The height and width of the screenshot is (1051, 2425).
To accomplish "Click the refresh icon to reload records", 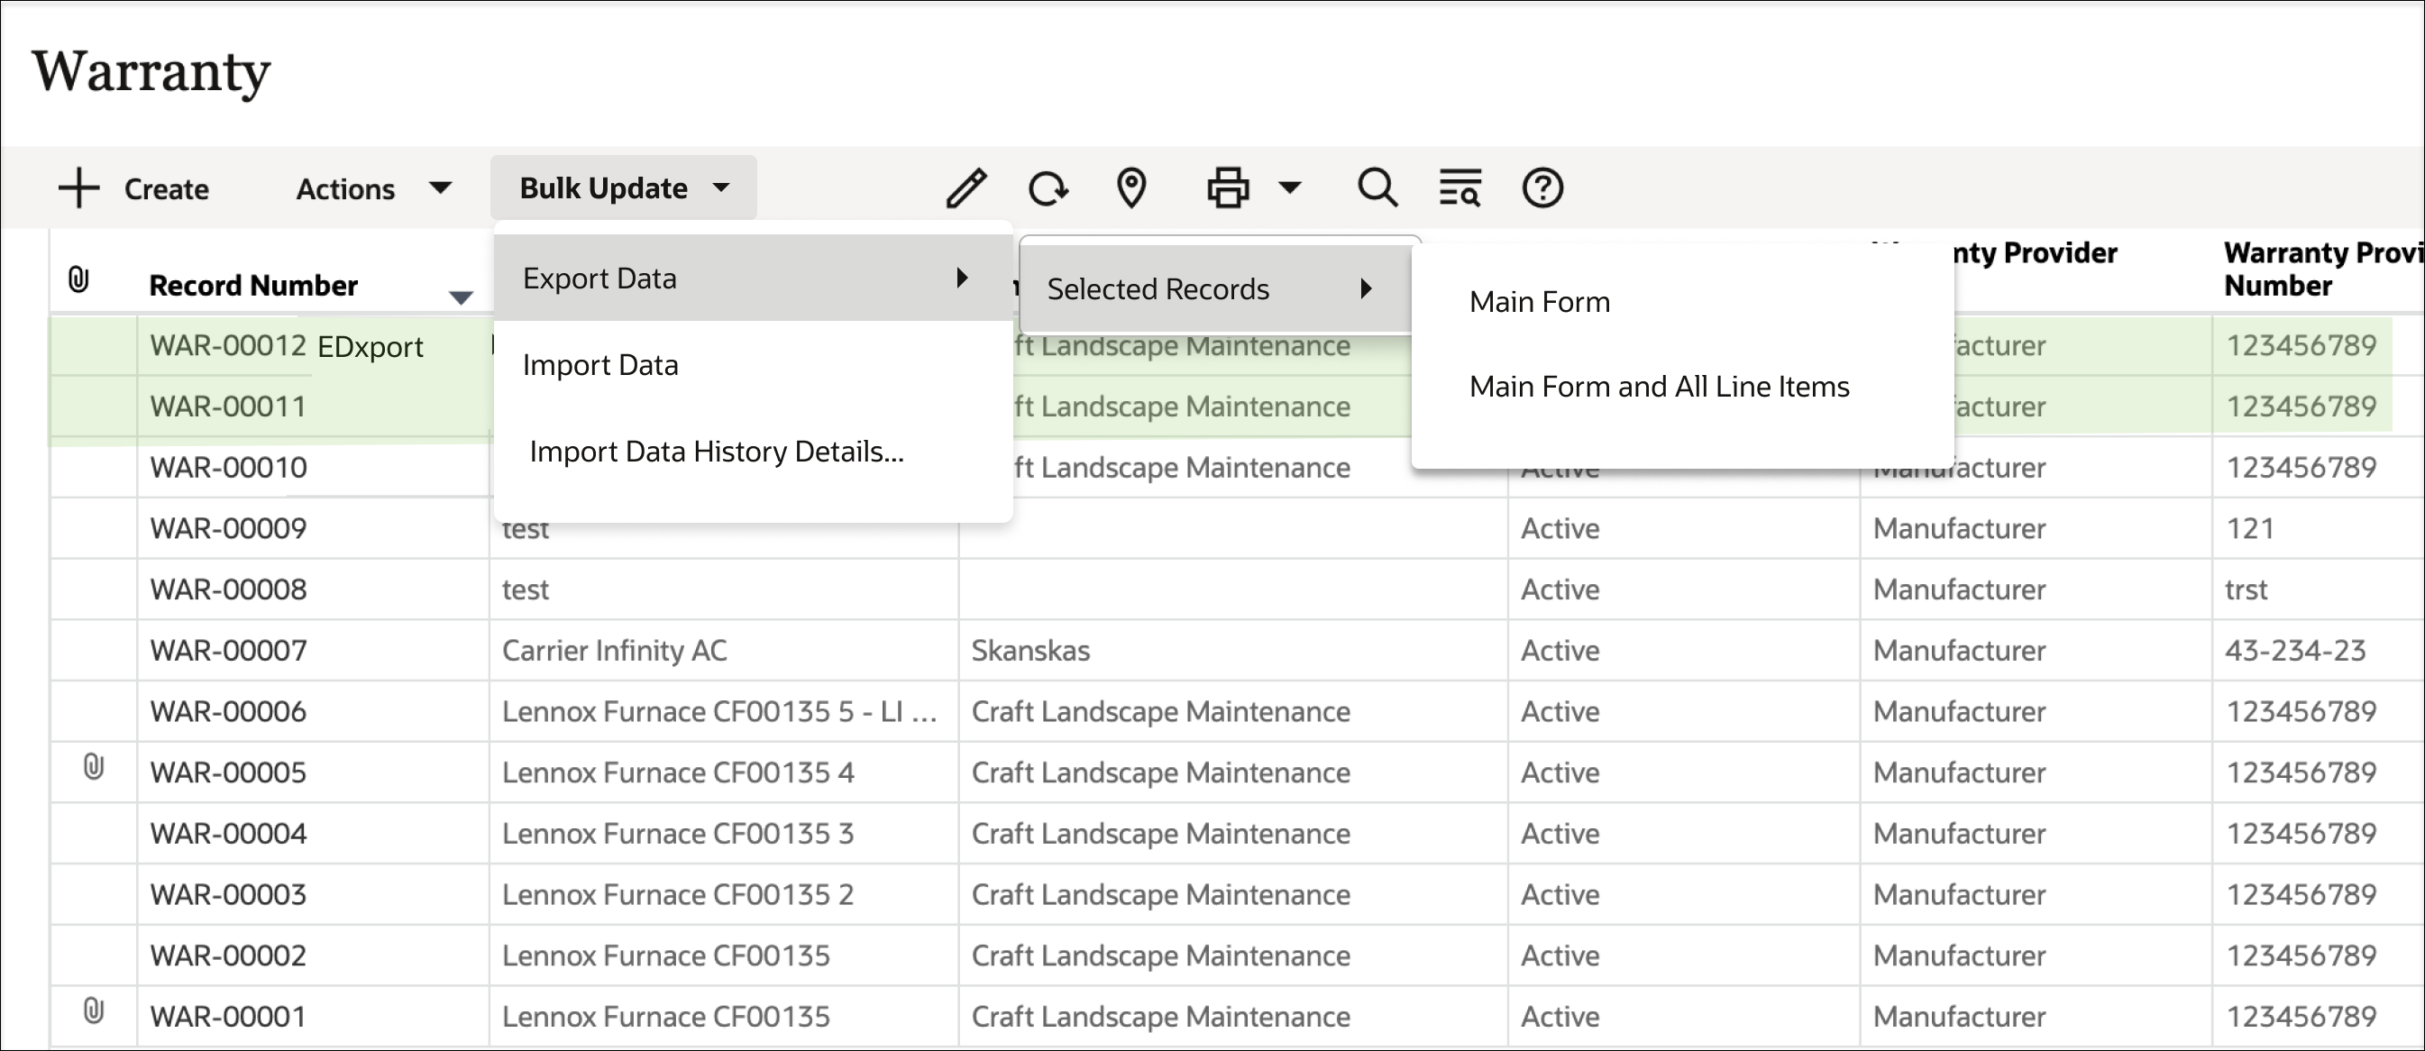I will pos(1048,187).
